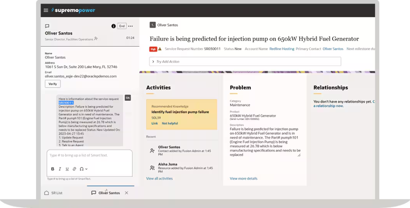Screen dimensions: 410x208
Task: Click the chat bubble icon above Oliver Santos
Action: click(47, 26)
